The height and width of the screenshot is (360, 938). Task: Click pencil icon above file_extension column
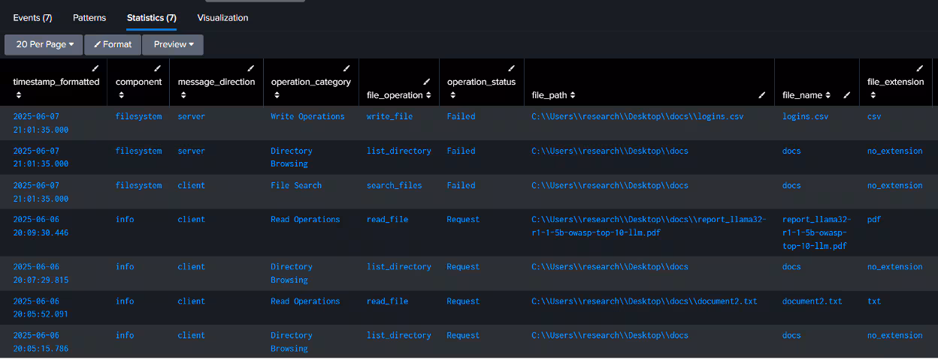click(x=919, y=68)
